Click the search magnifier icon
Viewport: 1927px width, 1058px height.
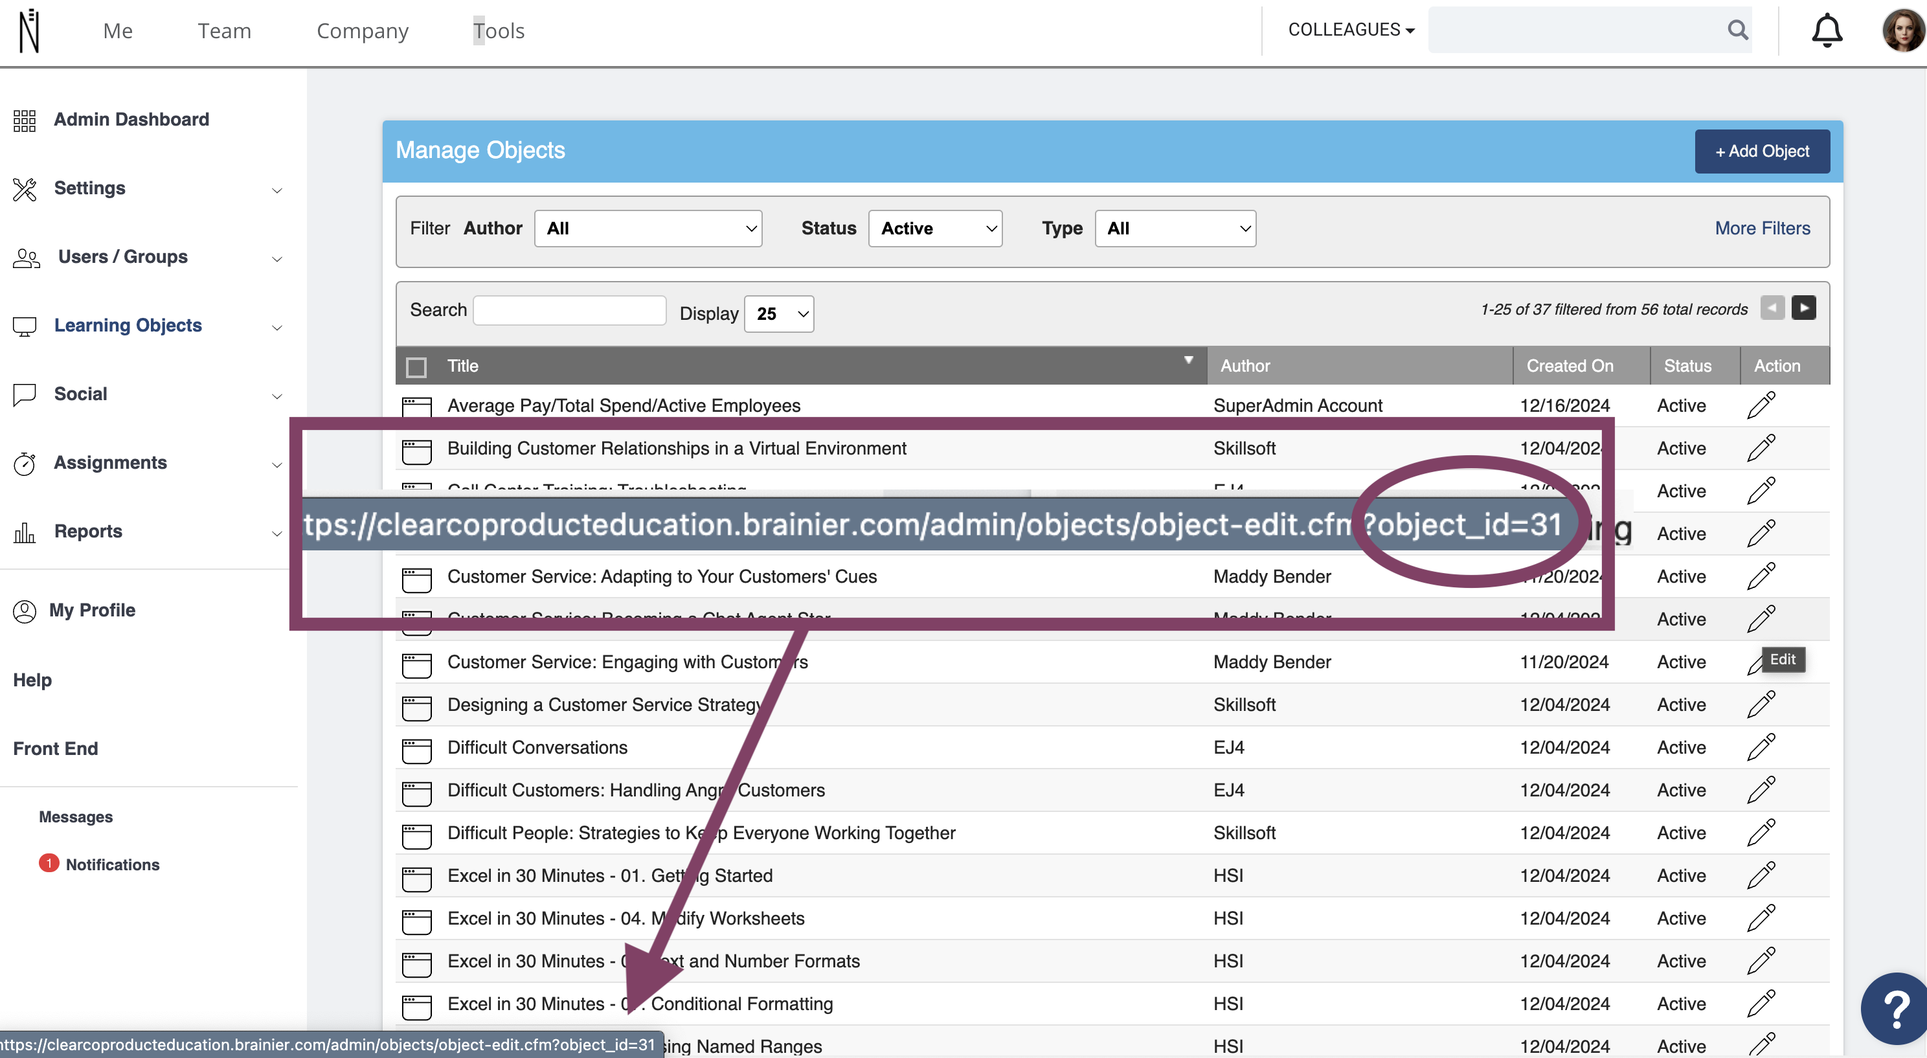click(1737, 30)
